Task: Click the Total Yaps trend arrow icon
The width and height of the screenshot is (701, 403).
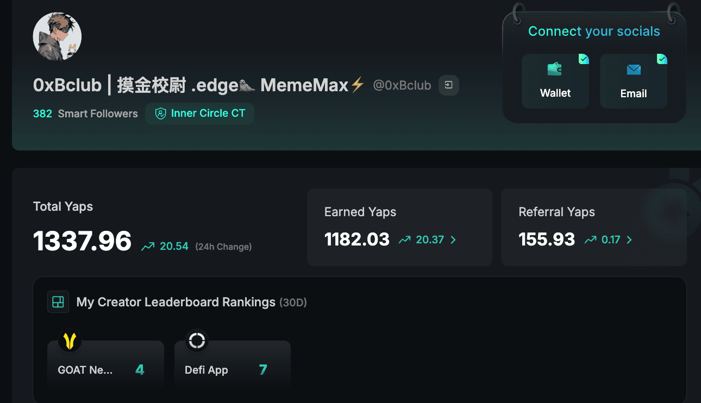Action: pyautogui.click(x=147, y=247)
